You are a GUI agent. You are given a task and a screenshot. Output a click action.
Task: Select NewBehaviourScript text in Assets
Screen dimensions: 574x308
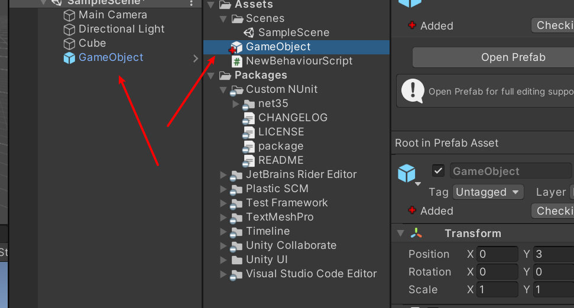click(x=299, y=61)
